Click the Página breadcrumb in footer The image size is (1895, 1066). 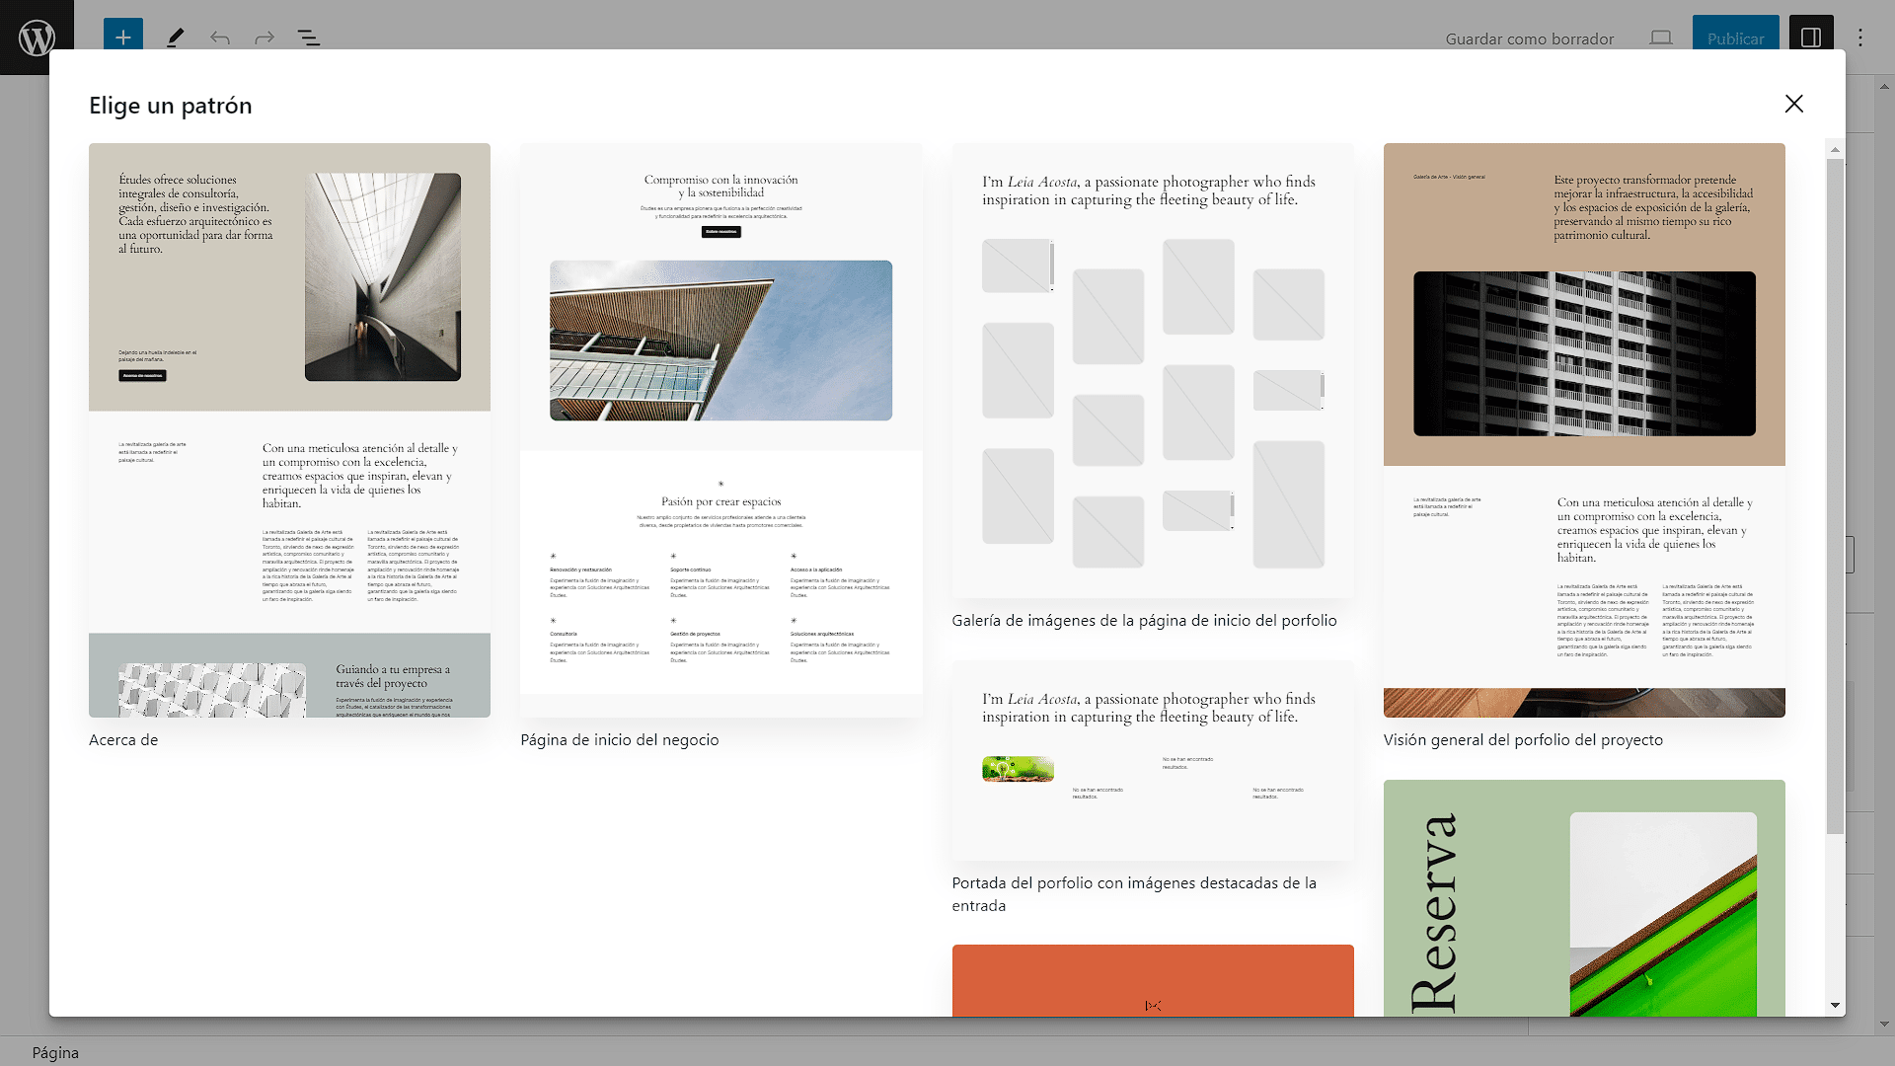55,1052
